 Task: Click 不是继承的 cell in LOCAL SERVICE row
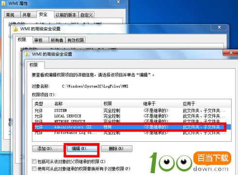pos(156,116)
